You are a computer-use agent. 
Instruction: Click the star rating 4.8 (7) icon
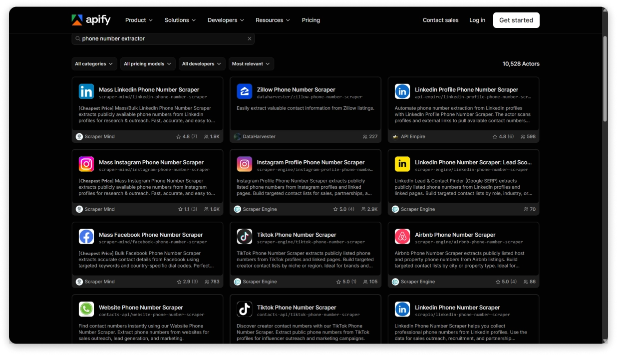coord(179,136)
